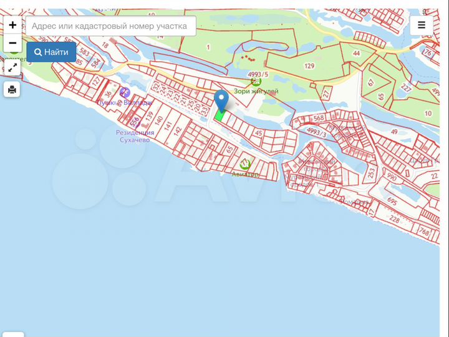Click the print map icon
This screenshot has height=337, width=449.
[x=12, y=90]
